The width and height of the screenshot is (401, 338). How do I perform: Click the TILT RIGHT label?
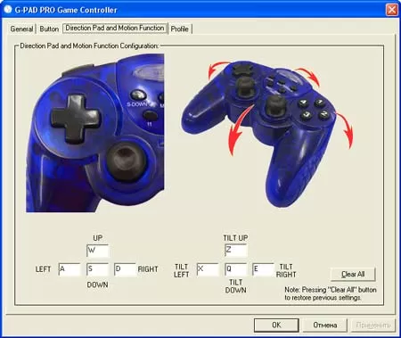[x=286, y=270]
